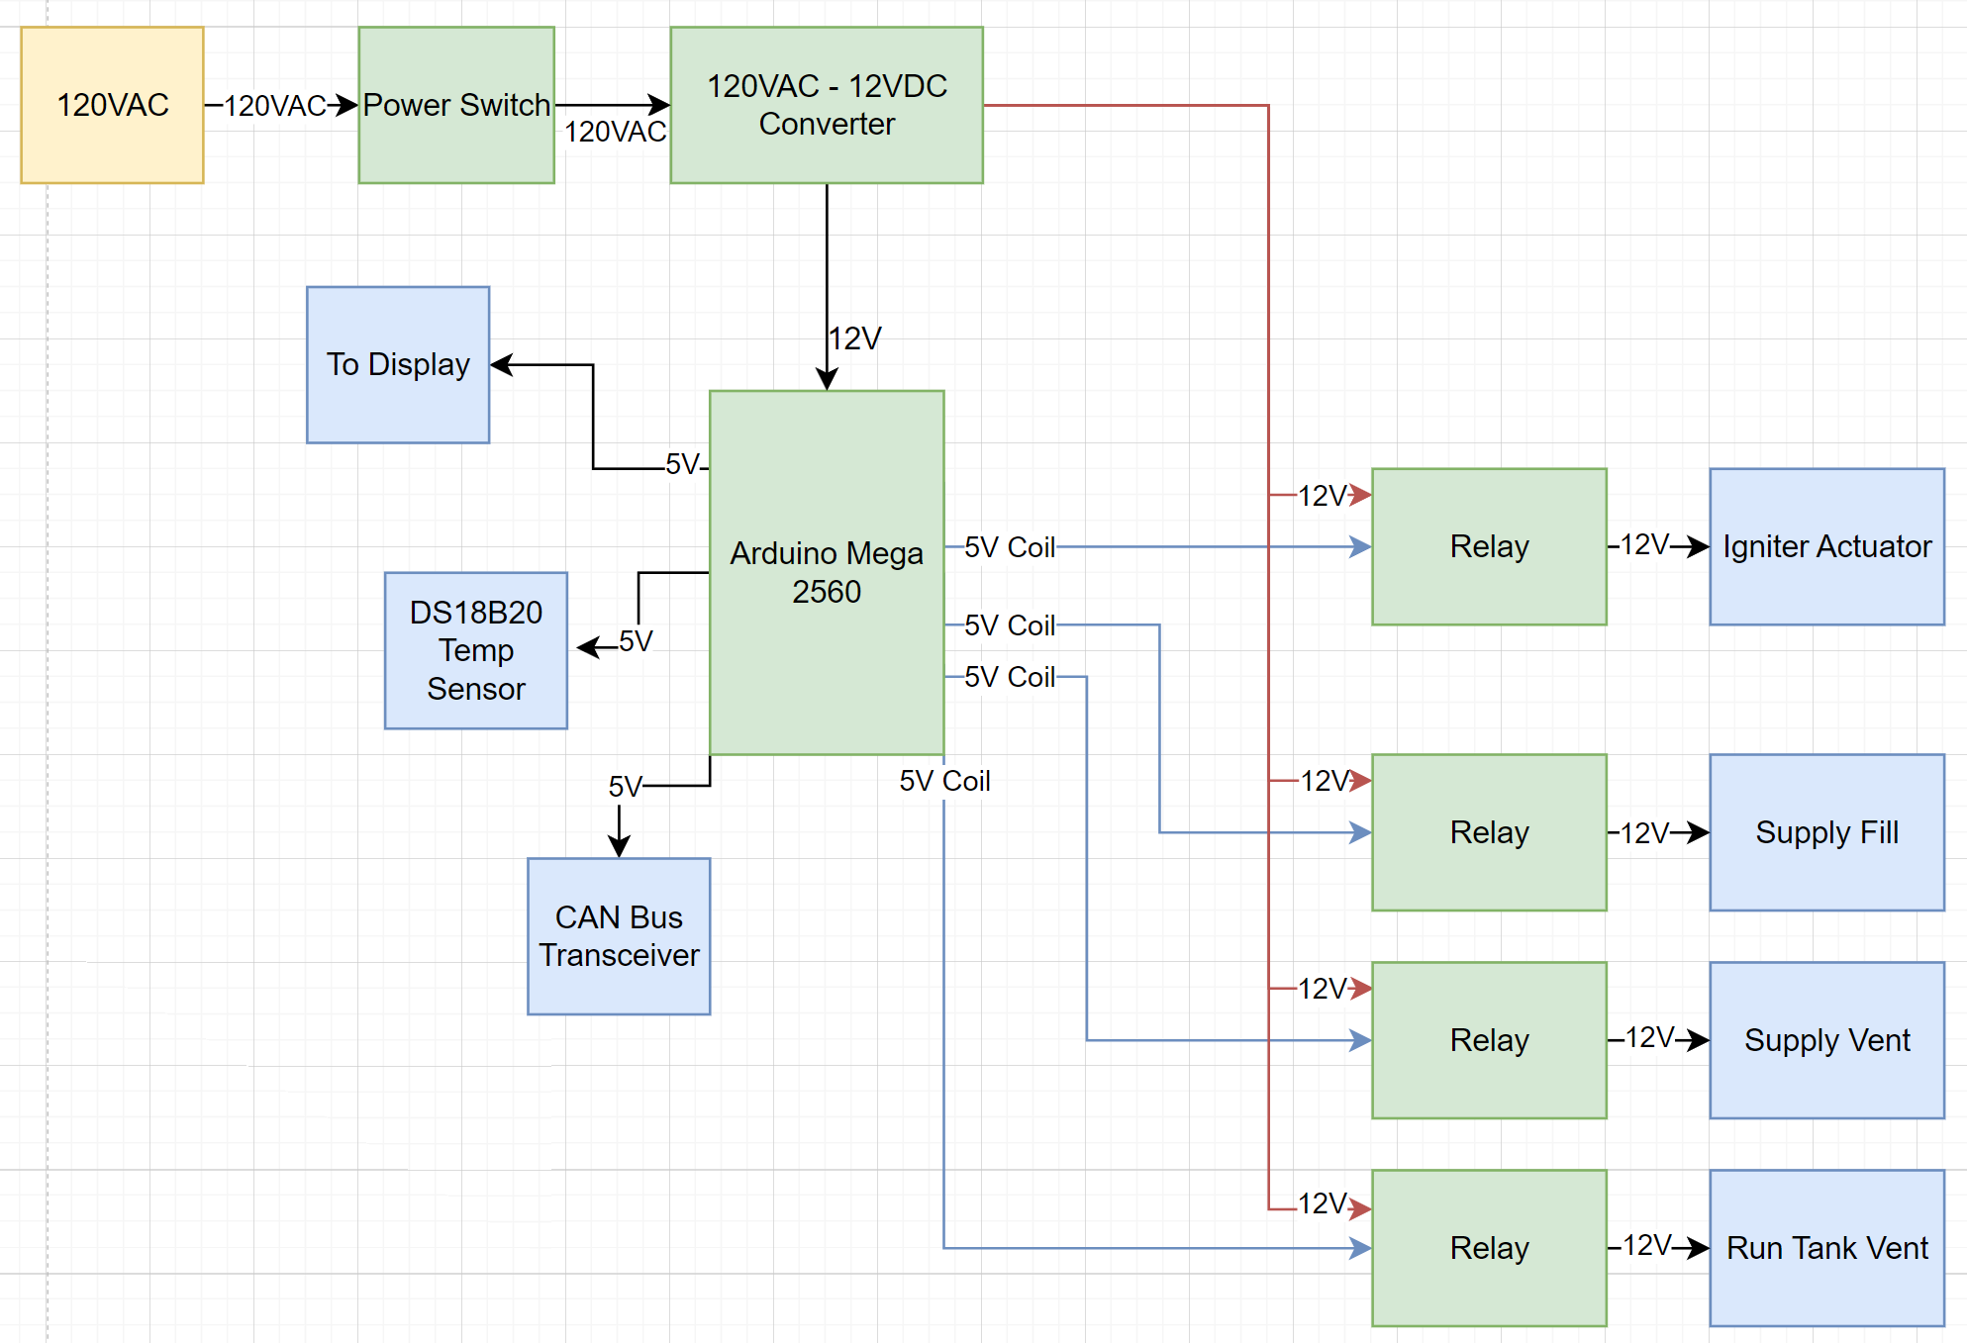This screenshot has height=1343, width=1967.
Task: Click the DS18B20 Temp Sensor block
Action: (475, 650)
